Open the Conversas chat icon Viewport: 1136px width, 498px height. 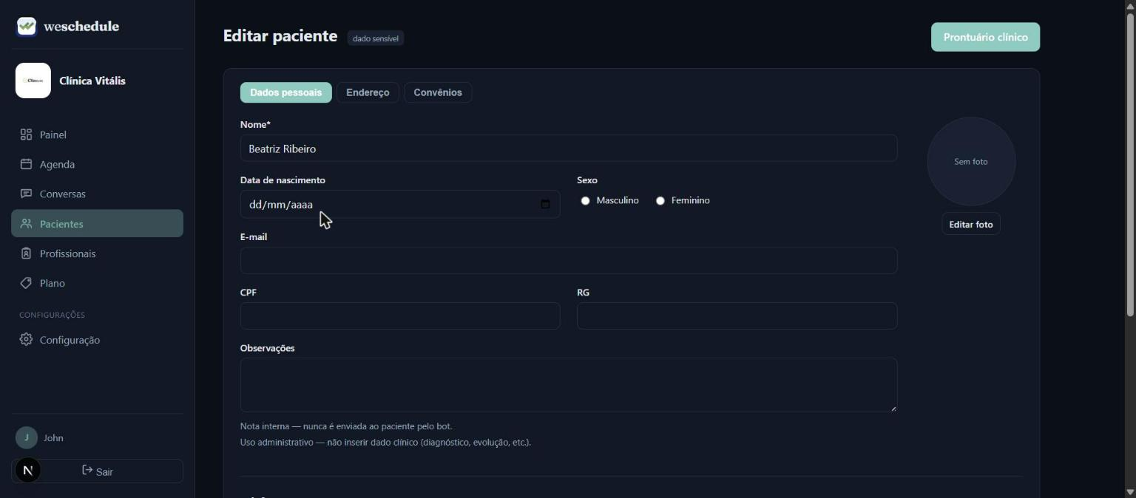point(26,194)
